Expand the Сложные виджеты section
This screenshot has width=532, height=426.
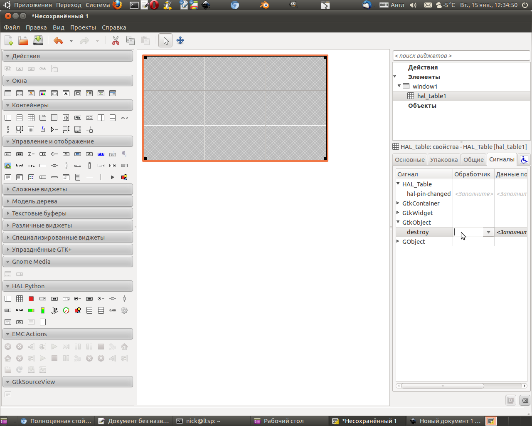[68, 189]
